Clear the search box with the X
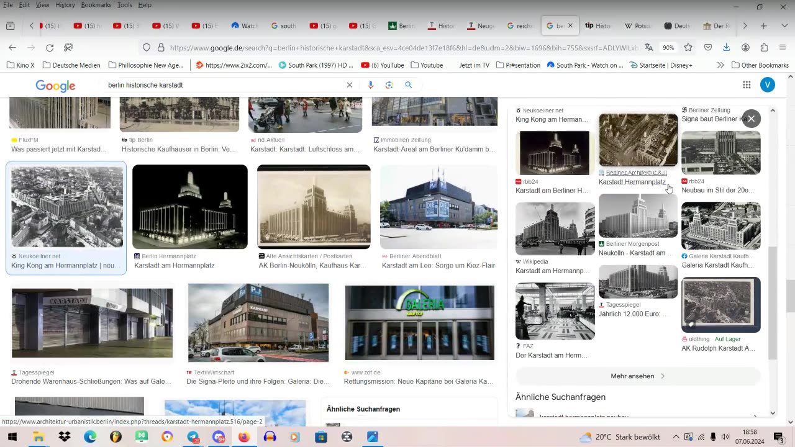 click(349, 85)
